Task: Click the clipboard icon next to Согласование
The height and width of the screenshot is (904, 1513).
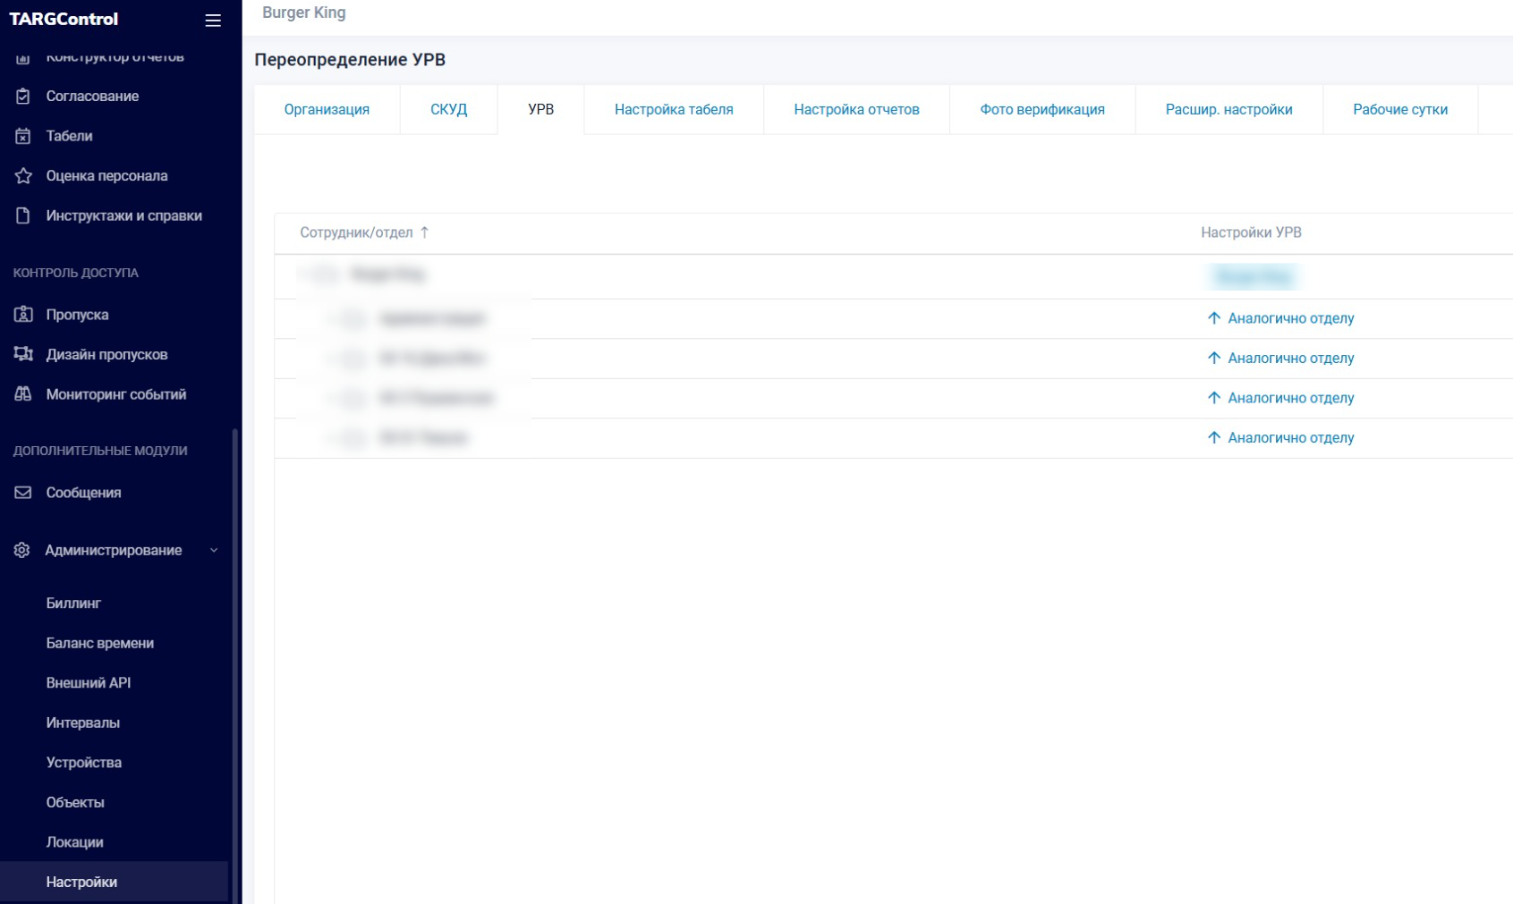Action: click(23, 96)
